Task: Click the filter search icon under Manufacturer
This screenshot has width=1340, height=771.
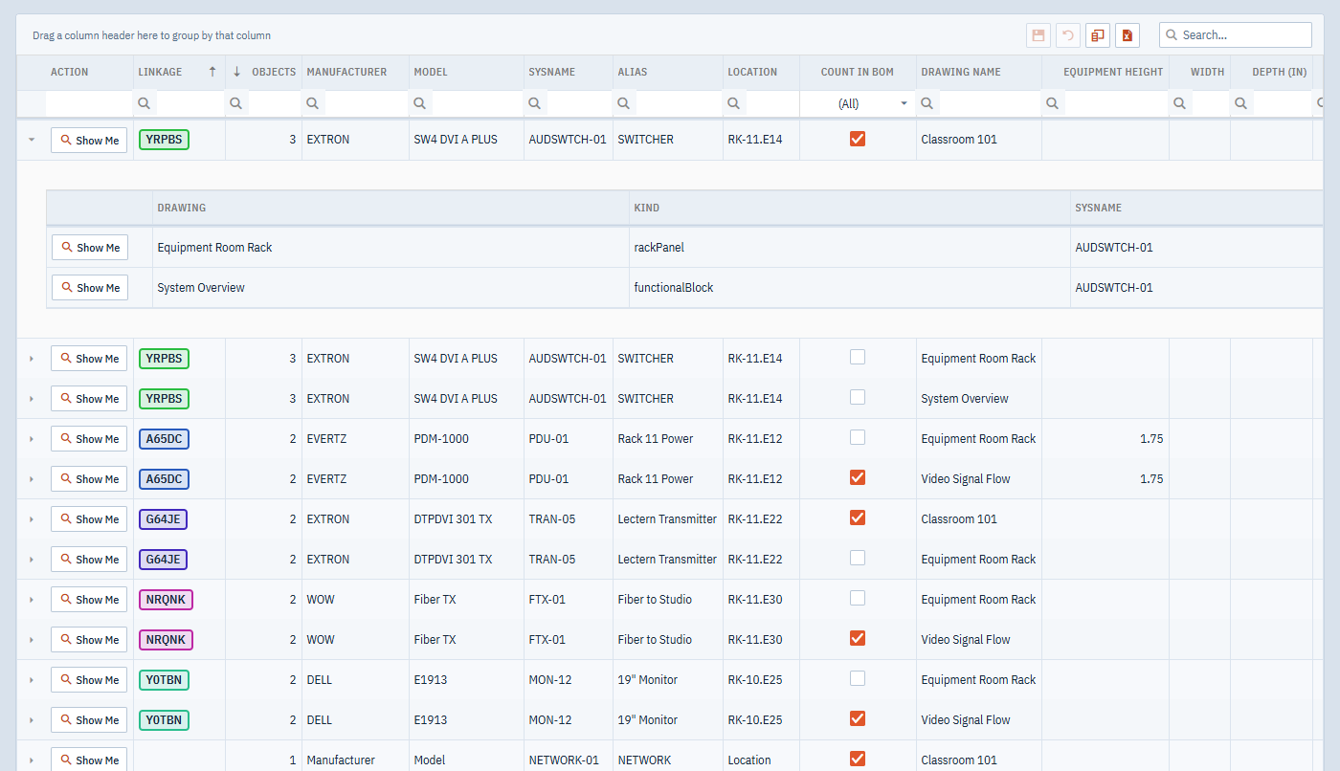Action: click(313, 103)
